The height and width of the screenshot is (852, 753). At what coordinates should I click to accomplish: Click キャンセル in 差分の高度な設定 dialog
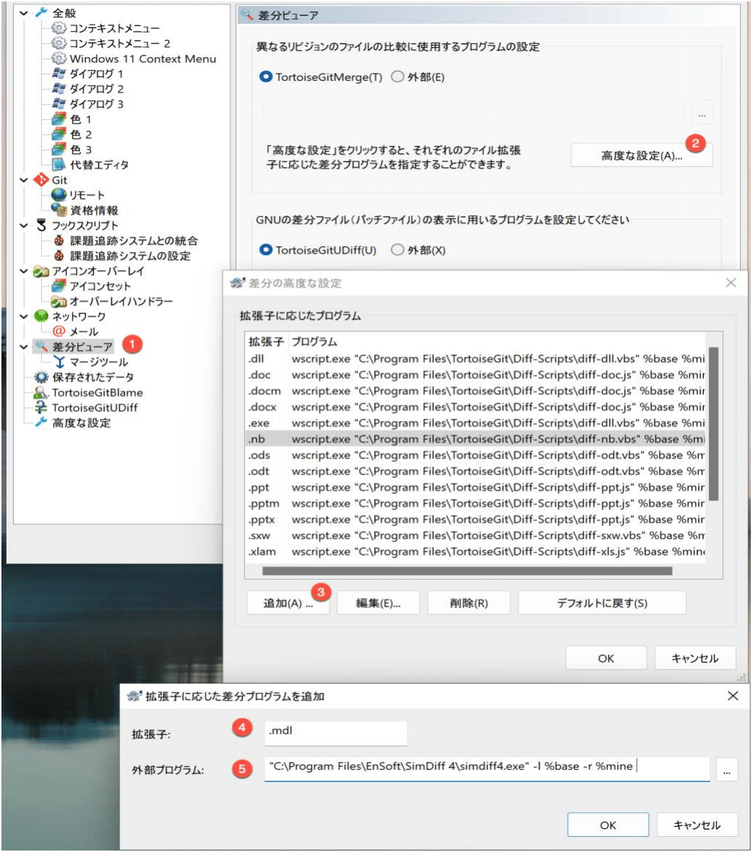click(x=695, y=658)
